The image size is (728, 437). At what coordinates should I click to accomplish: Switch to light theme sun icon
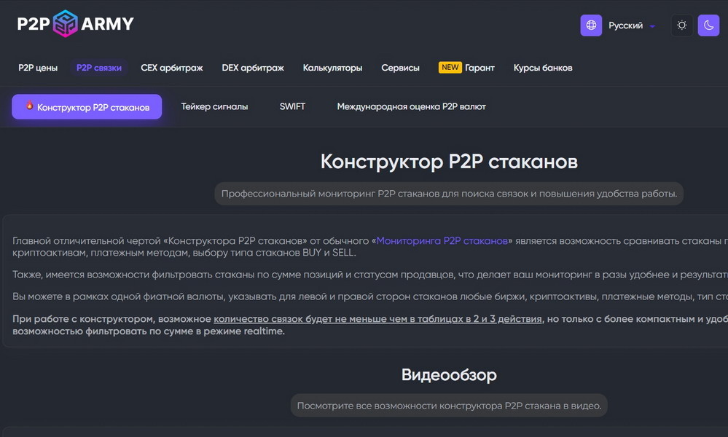(681, 25)
